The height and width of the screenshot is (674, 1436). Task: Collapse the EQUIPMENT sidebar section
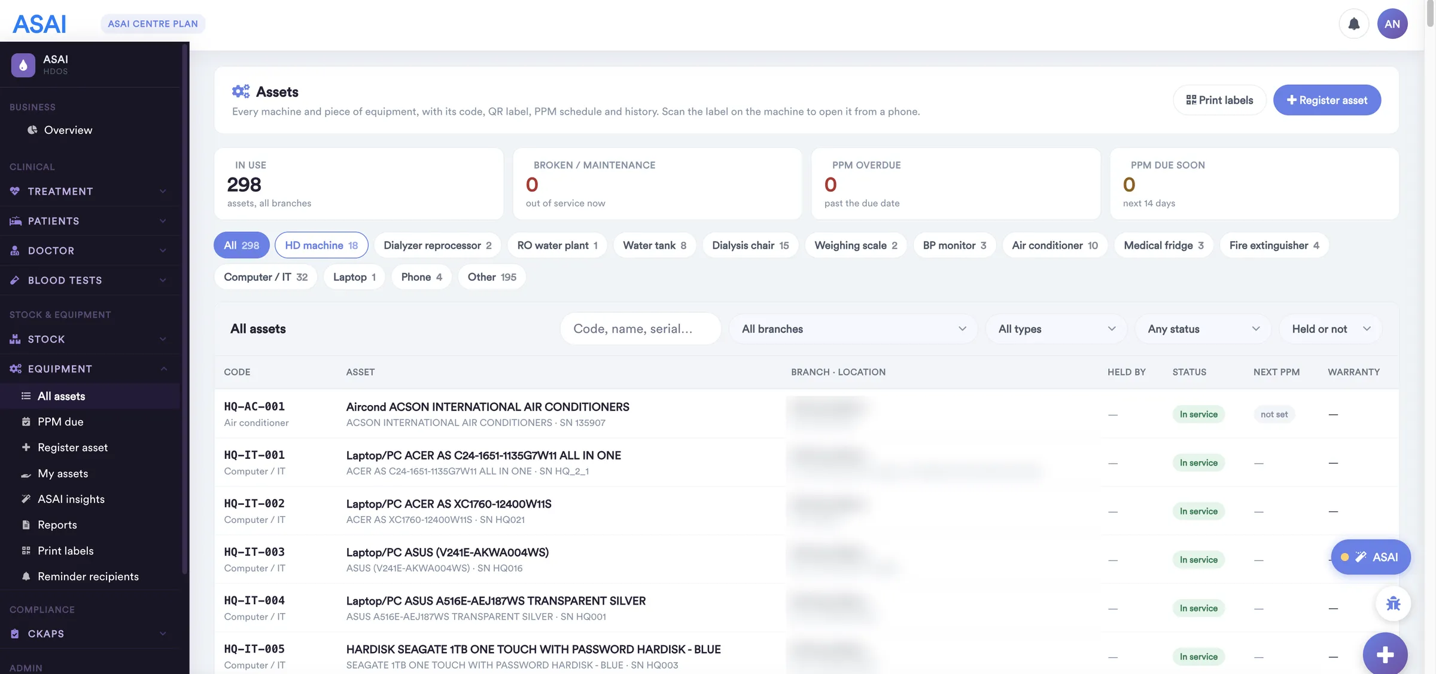[x=90, y=369]
